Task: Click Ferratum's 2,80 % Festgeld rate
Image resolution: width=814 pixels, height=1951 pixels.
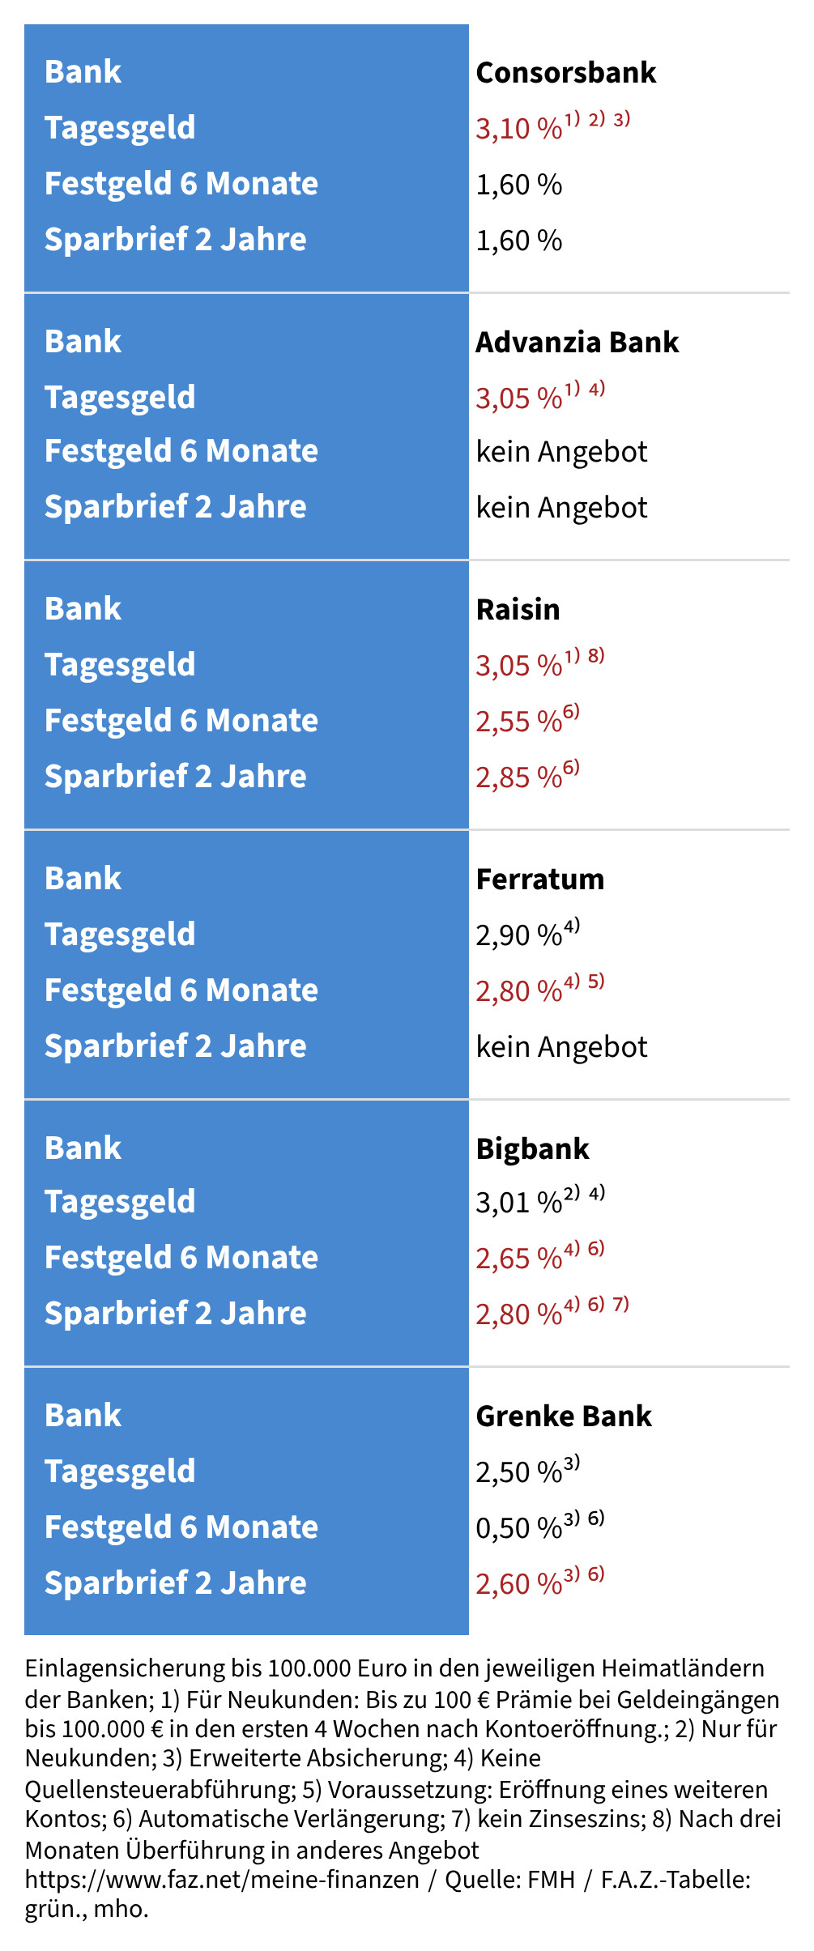Action: pos(519,991)
